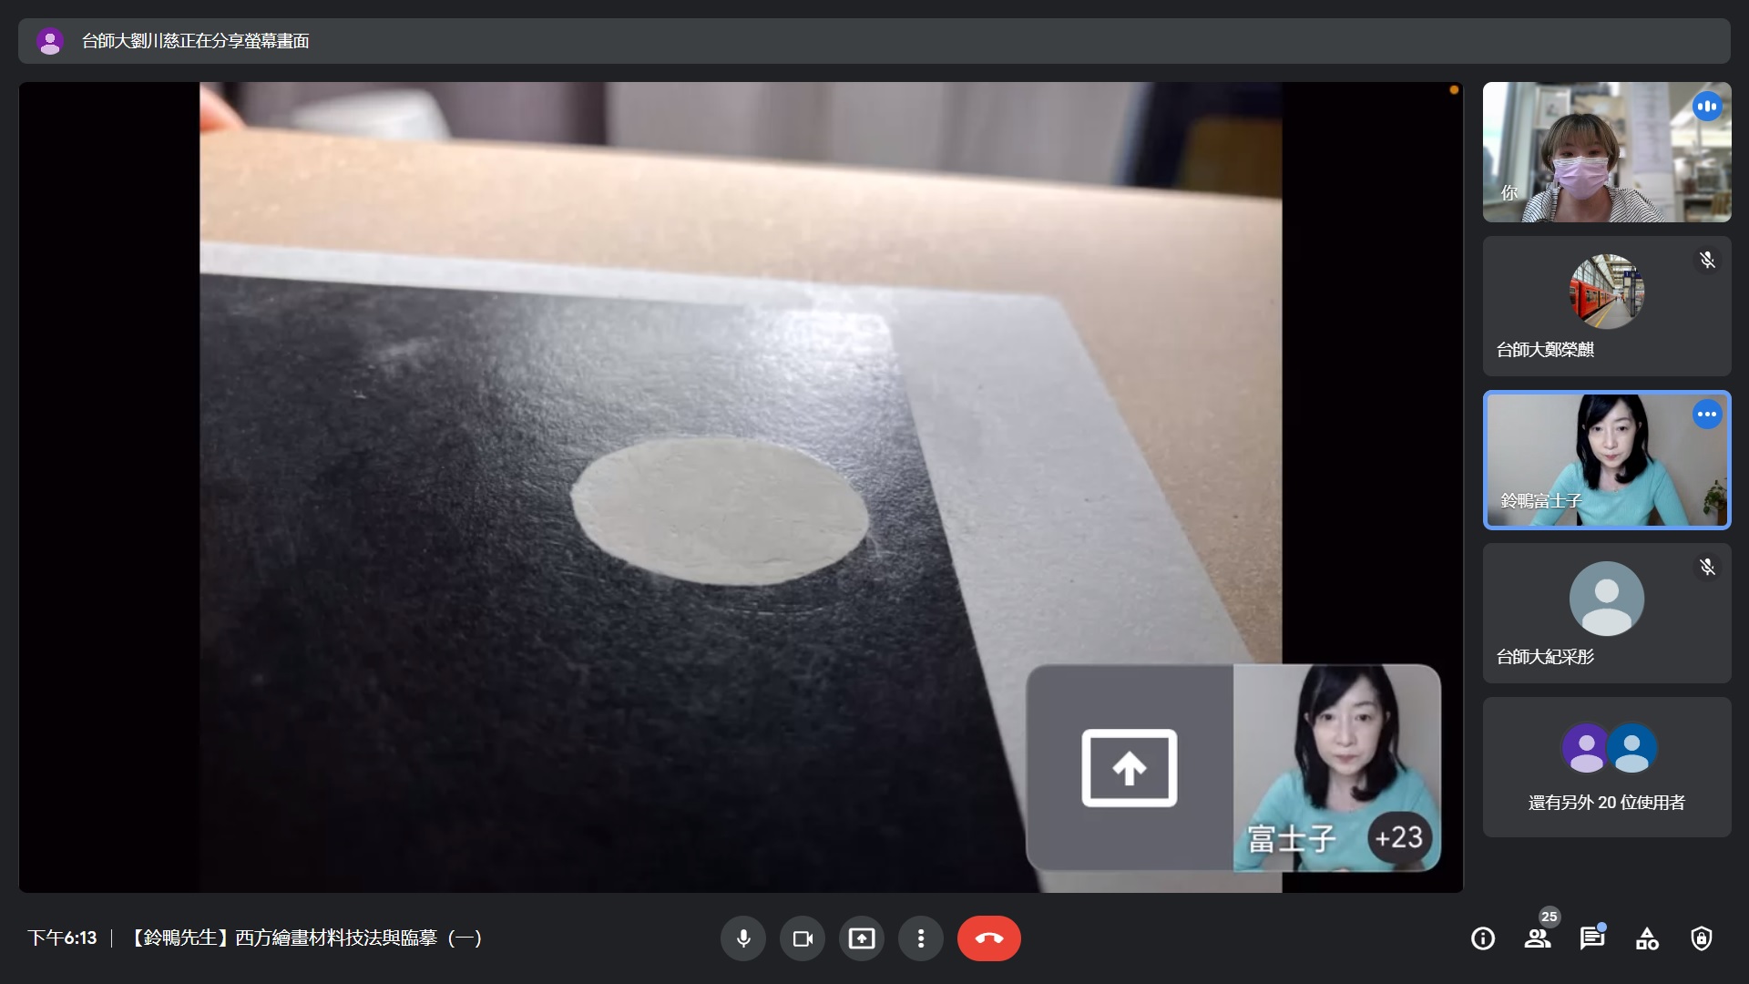Click the 還有另外 20 位使用者 tile
Screen dimensions: 1749x984
pos(1607,767)
